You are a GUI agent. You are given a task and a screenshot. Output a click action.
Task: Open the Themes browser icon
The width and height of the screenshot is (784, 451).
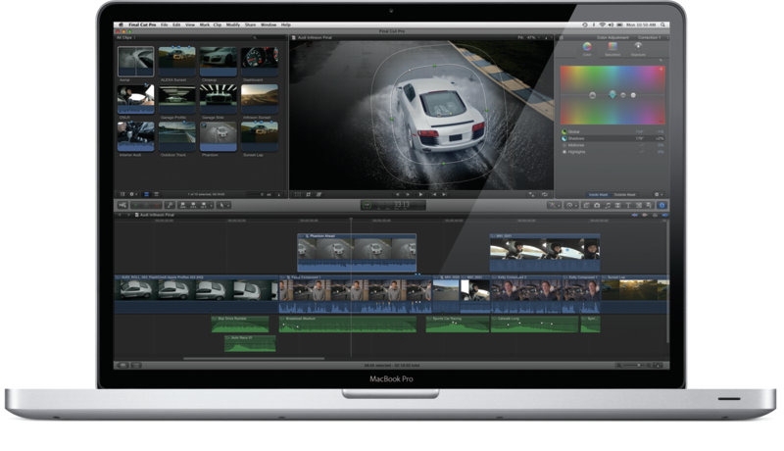tap(649, 205)
